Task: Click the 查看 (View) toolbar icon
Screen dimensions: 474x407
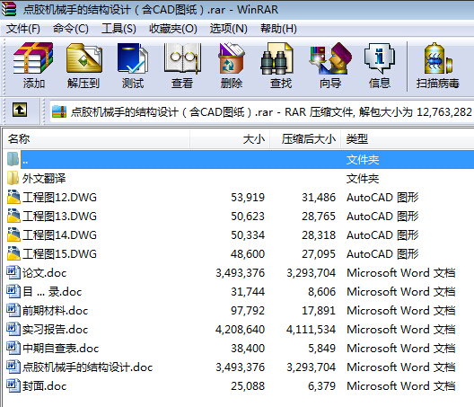Action: (182, 58)
